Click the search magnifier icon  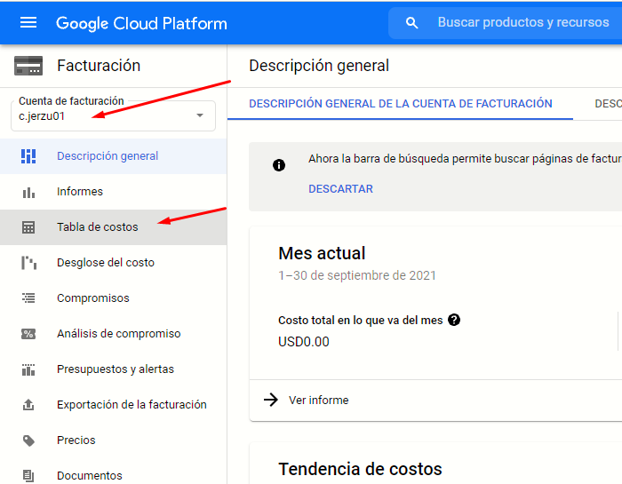[411, 23]
